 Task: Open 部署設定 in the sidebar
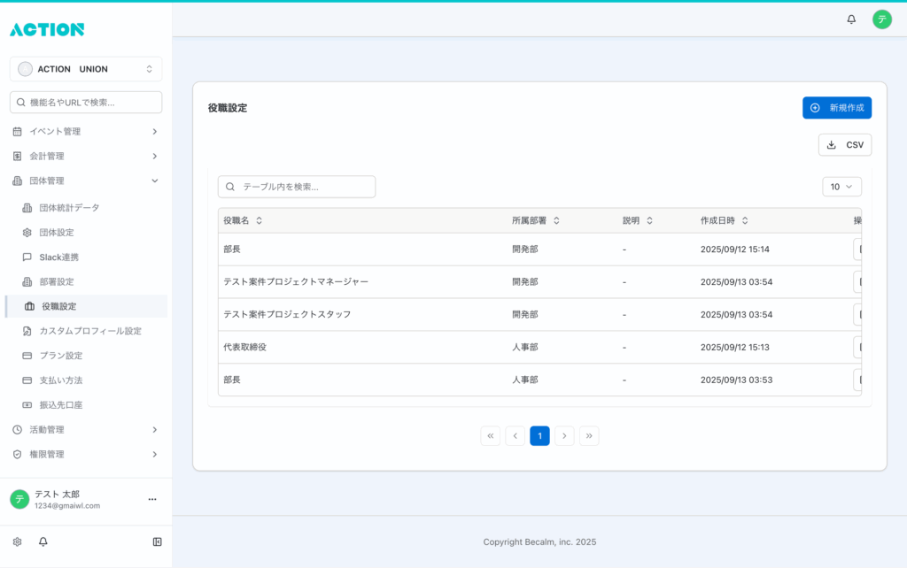57,281
